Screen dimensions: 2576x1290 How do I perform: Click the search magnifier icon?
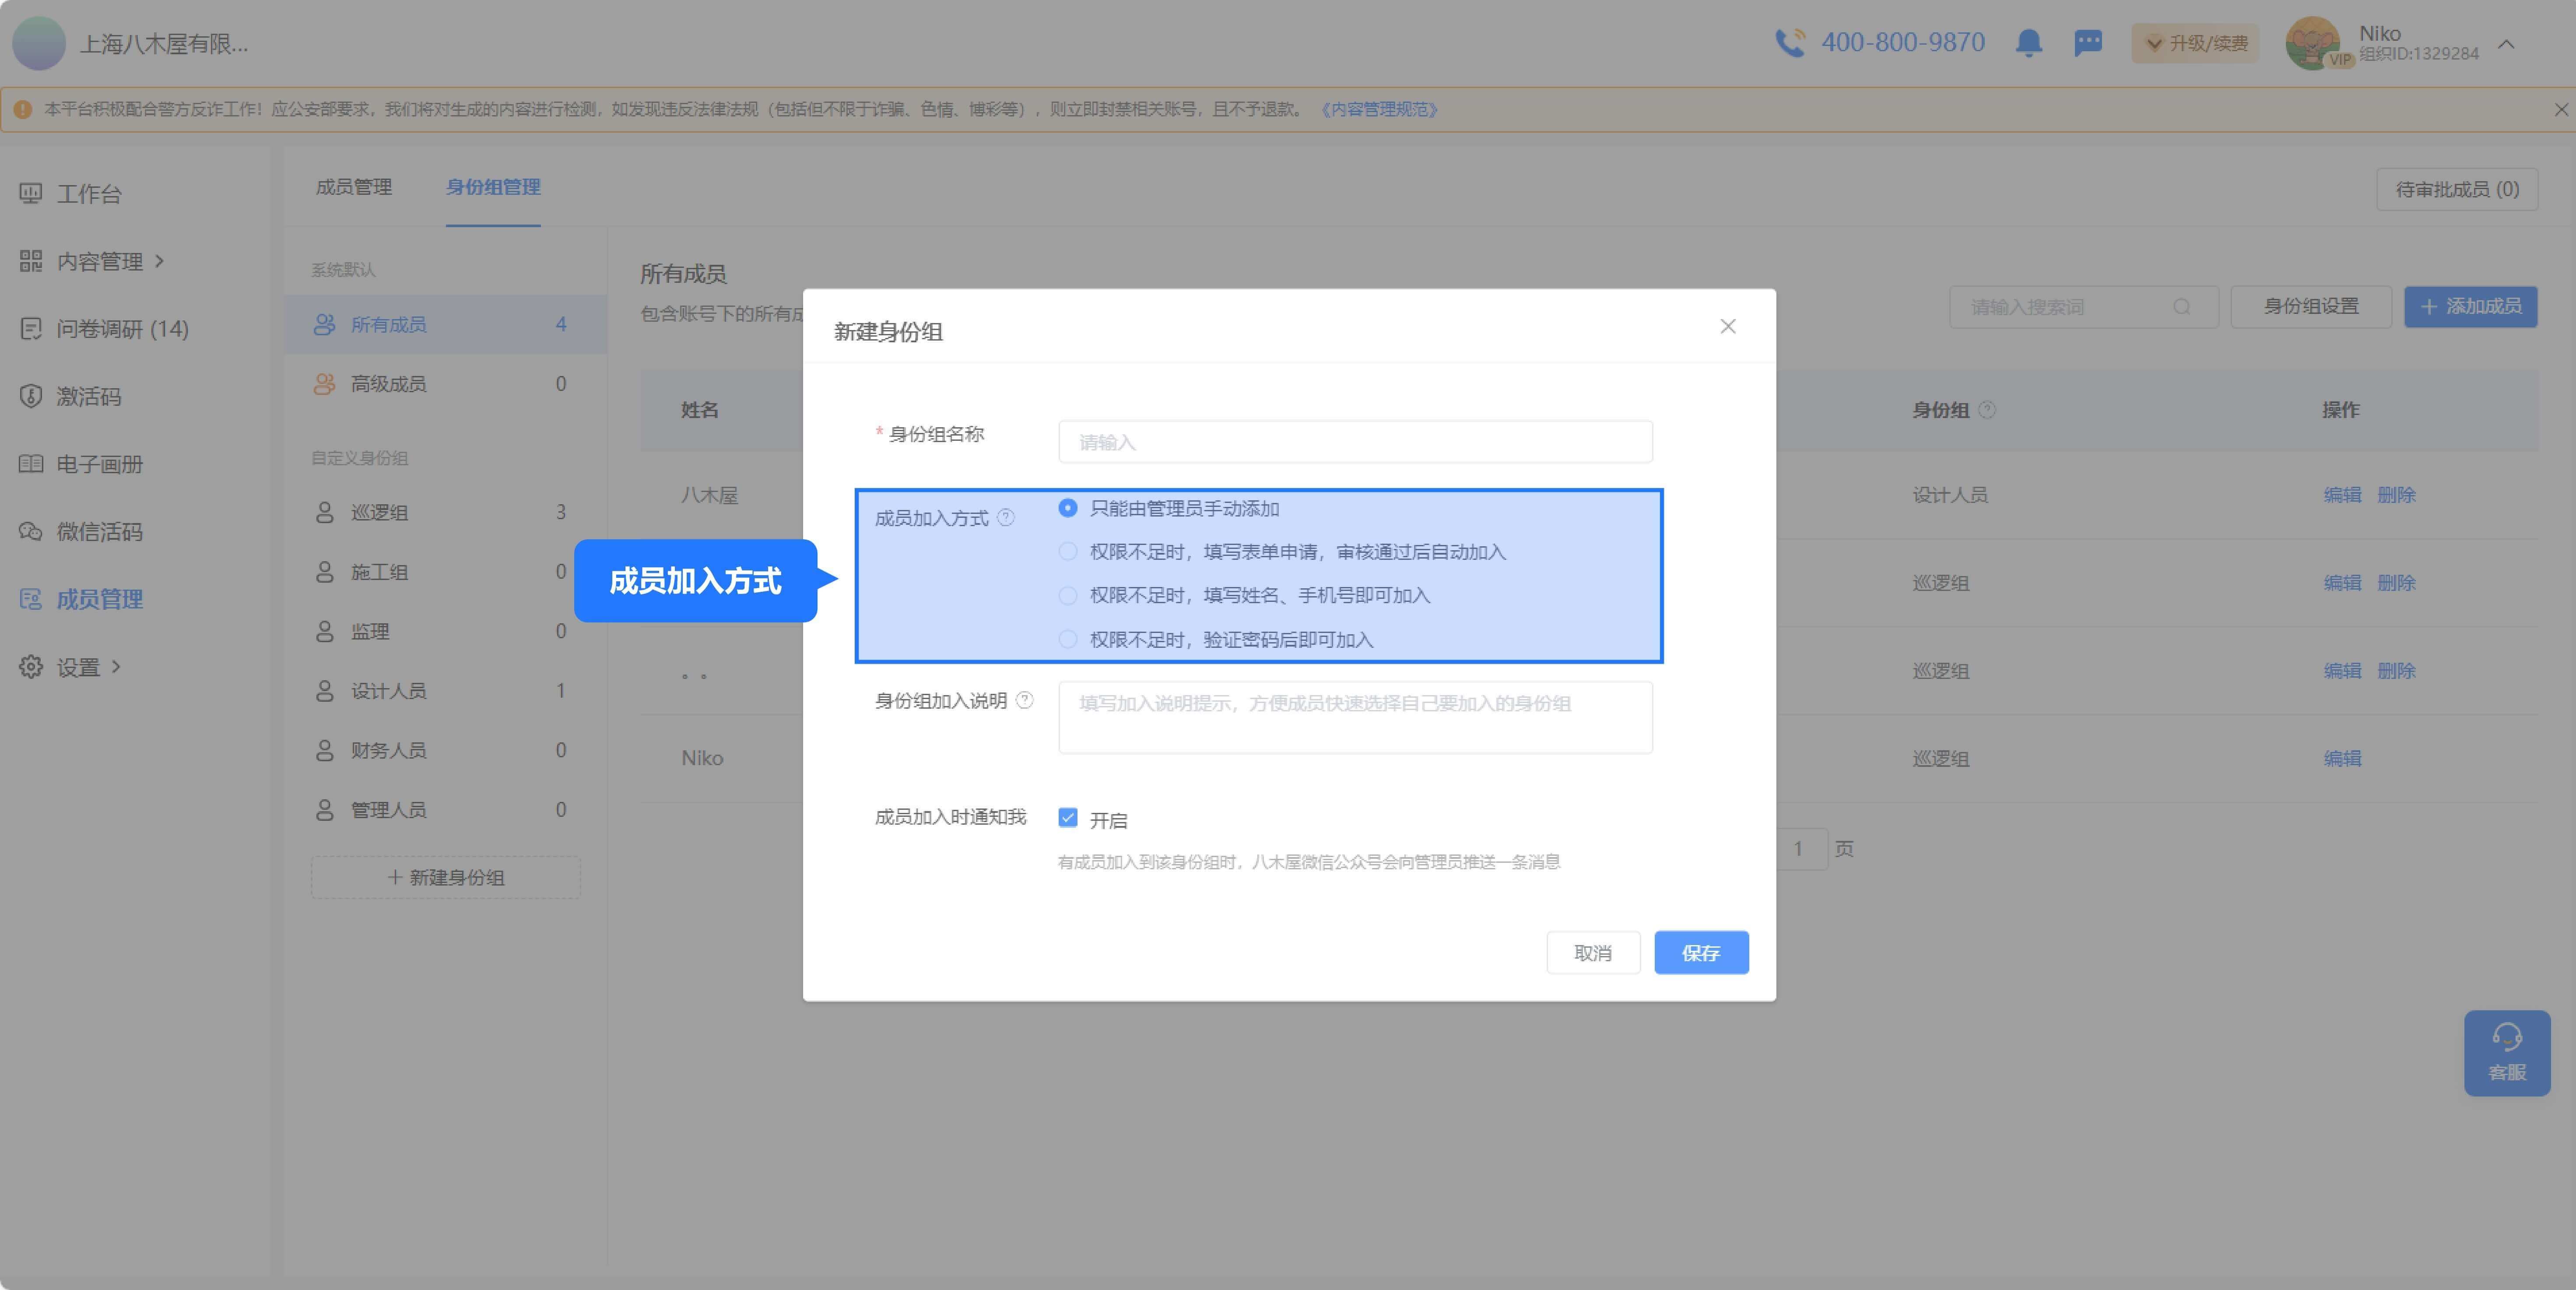click(2181, 307)
